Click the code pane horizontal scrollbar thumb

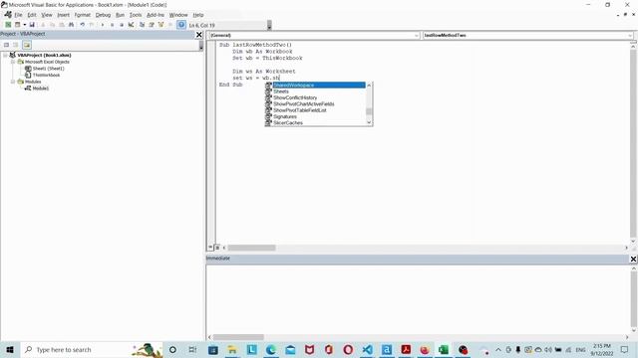point(251,248)
